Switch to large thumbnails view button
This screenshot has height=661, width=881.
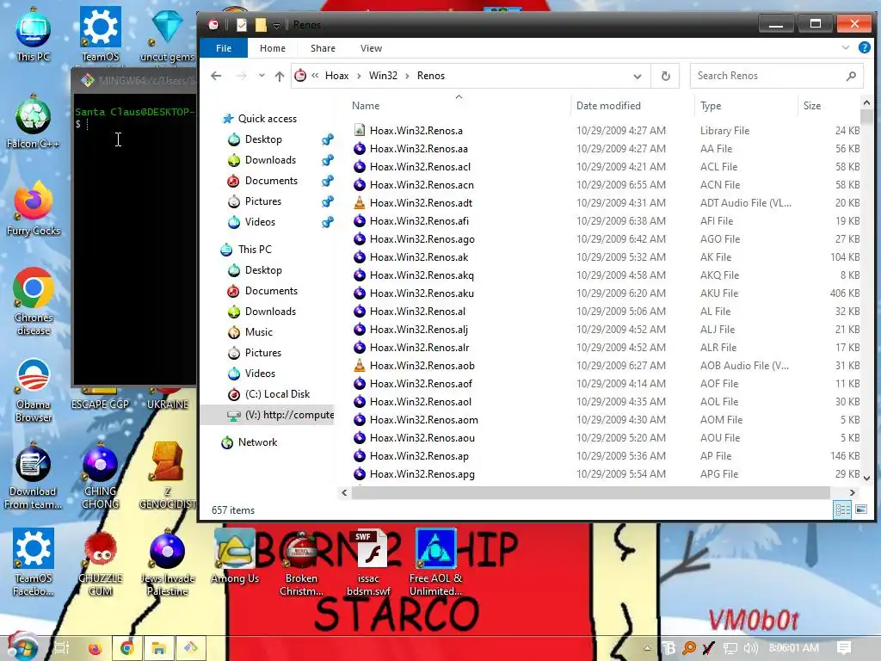click(860, 510)
